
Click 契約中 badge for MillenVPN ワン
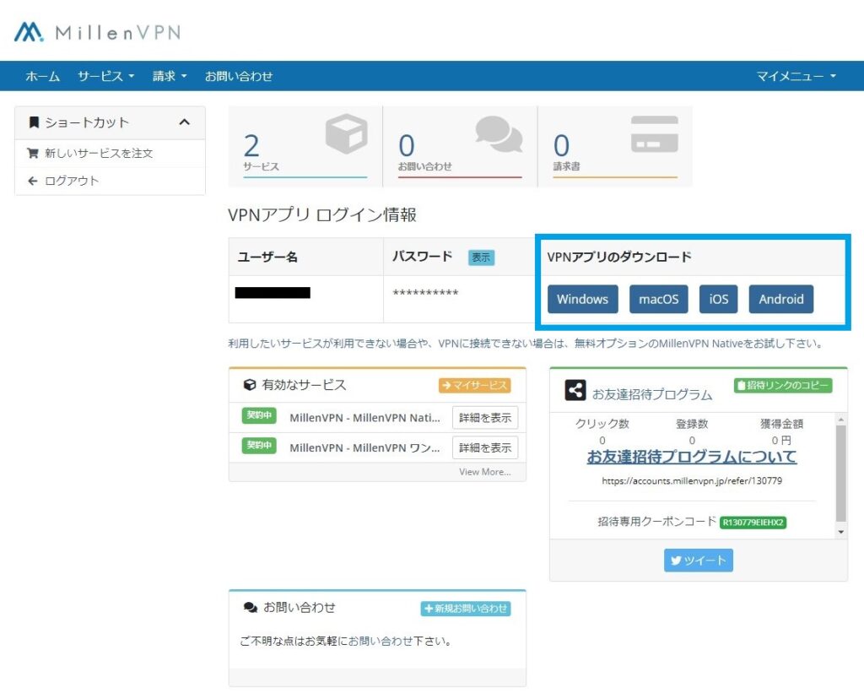tap(259, 446)
